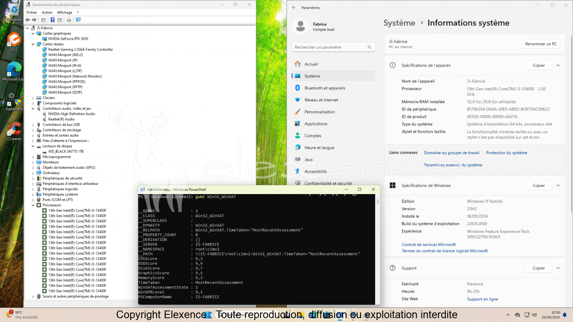This screenshot has height=322, width=573.
Task: Open Jeux in Settings sidebar
Action: [x=333, y=160]
